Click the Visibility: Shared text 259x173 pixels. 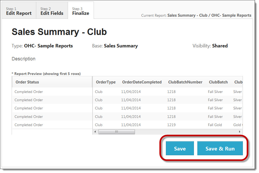pyautogui.click(x=210, y=46)
